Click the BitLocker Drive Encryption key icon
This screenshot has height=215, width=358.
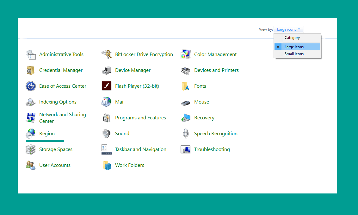click(x=106, y=54)
